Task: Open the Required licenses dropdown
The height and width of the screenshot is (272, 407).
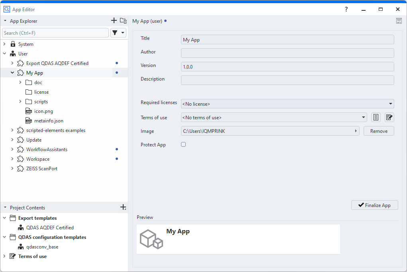Action: click(287, 104)
